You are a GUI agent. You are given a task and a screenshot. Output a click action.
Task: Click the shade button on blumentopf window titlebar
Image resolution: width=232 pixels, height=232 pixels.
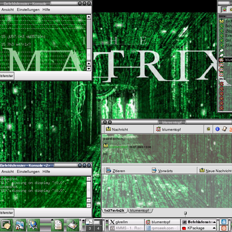pos(105,122)
